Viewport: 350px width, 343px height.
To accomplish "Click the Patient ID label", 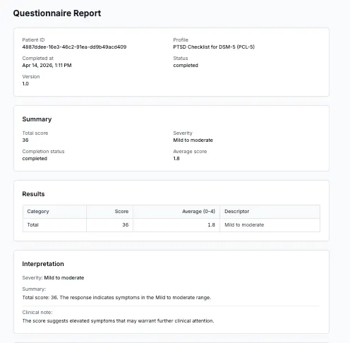I will pos(33,40).
